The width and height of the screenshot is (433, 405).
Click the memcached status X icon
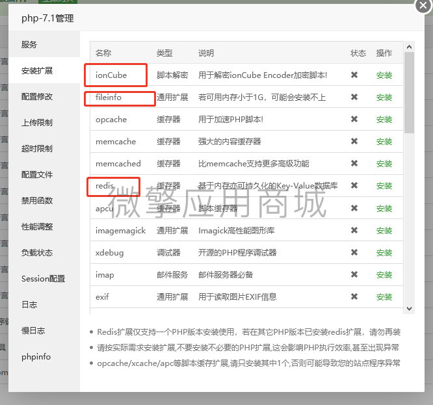[354, 163]
